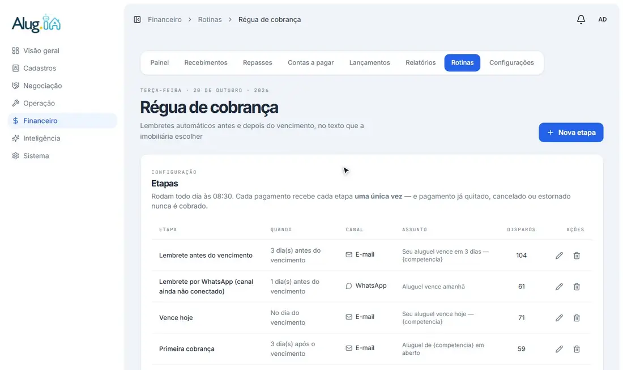Switch to the Relatórios tab
623x370 pixels.
click(420, 62)
